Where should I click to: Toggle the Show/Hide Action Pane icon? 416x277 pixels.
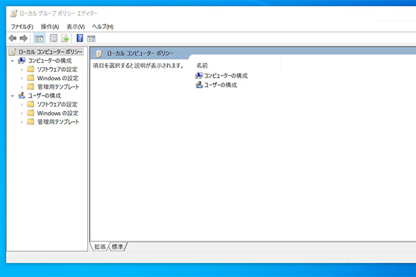92,39
